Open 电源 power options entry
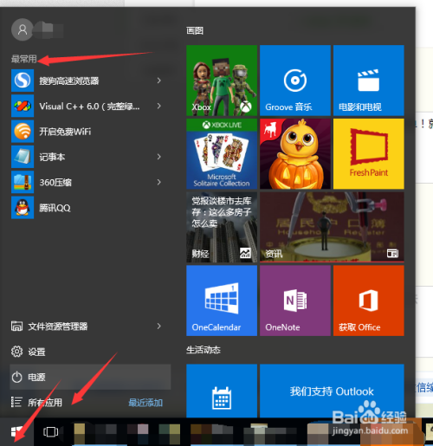 pos(90,377)
